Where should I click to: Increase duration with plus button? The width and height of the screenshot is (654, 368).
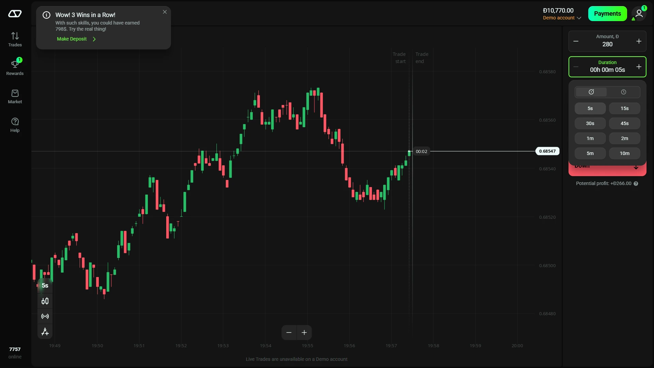(x=639, y=67)
